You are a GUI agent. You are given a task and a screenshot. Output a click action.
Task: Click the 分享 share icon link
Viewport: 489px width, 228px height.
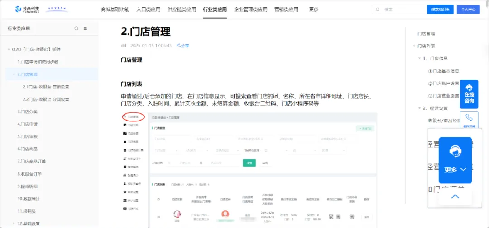click(183, 46)
